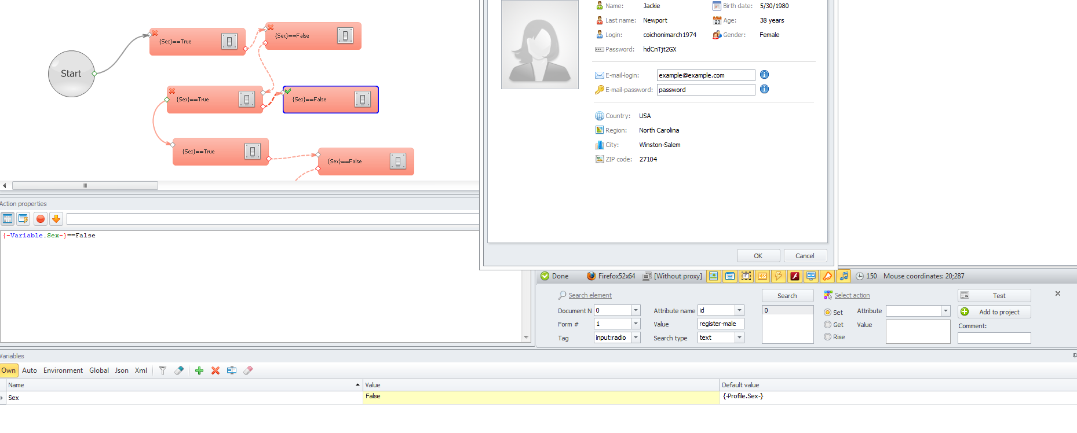Click OK in the profile dialog
The height and width of the screenshot is (433, 1077).
pyautogui.click(x=758, y=256)
